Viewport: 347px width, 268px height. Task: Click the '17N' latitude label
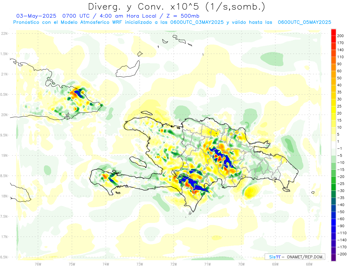[4, 237]
